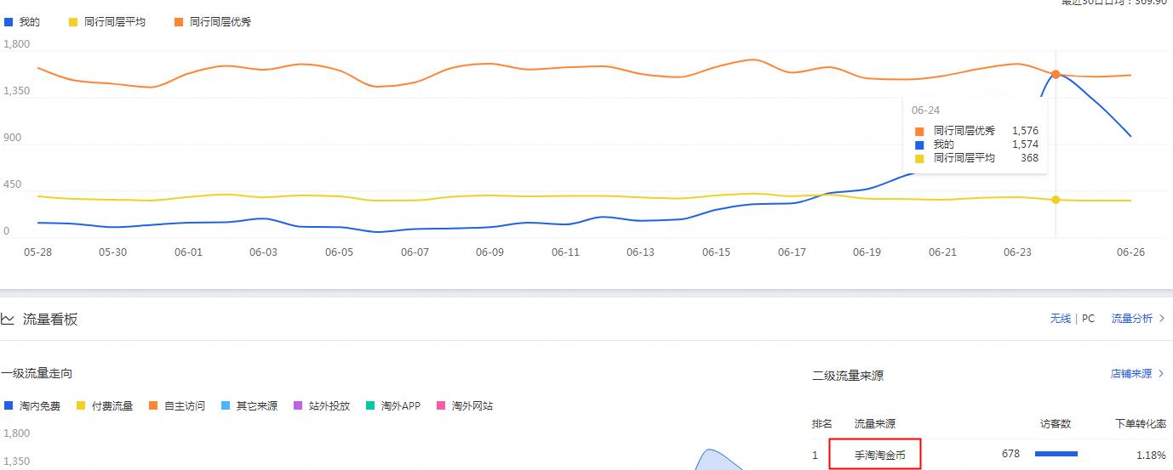Click the orange 06-24 data point
The image size is (1173, 470).
click(x=1056, y=75)
